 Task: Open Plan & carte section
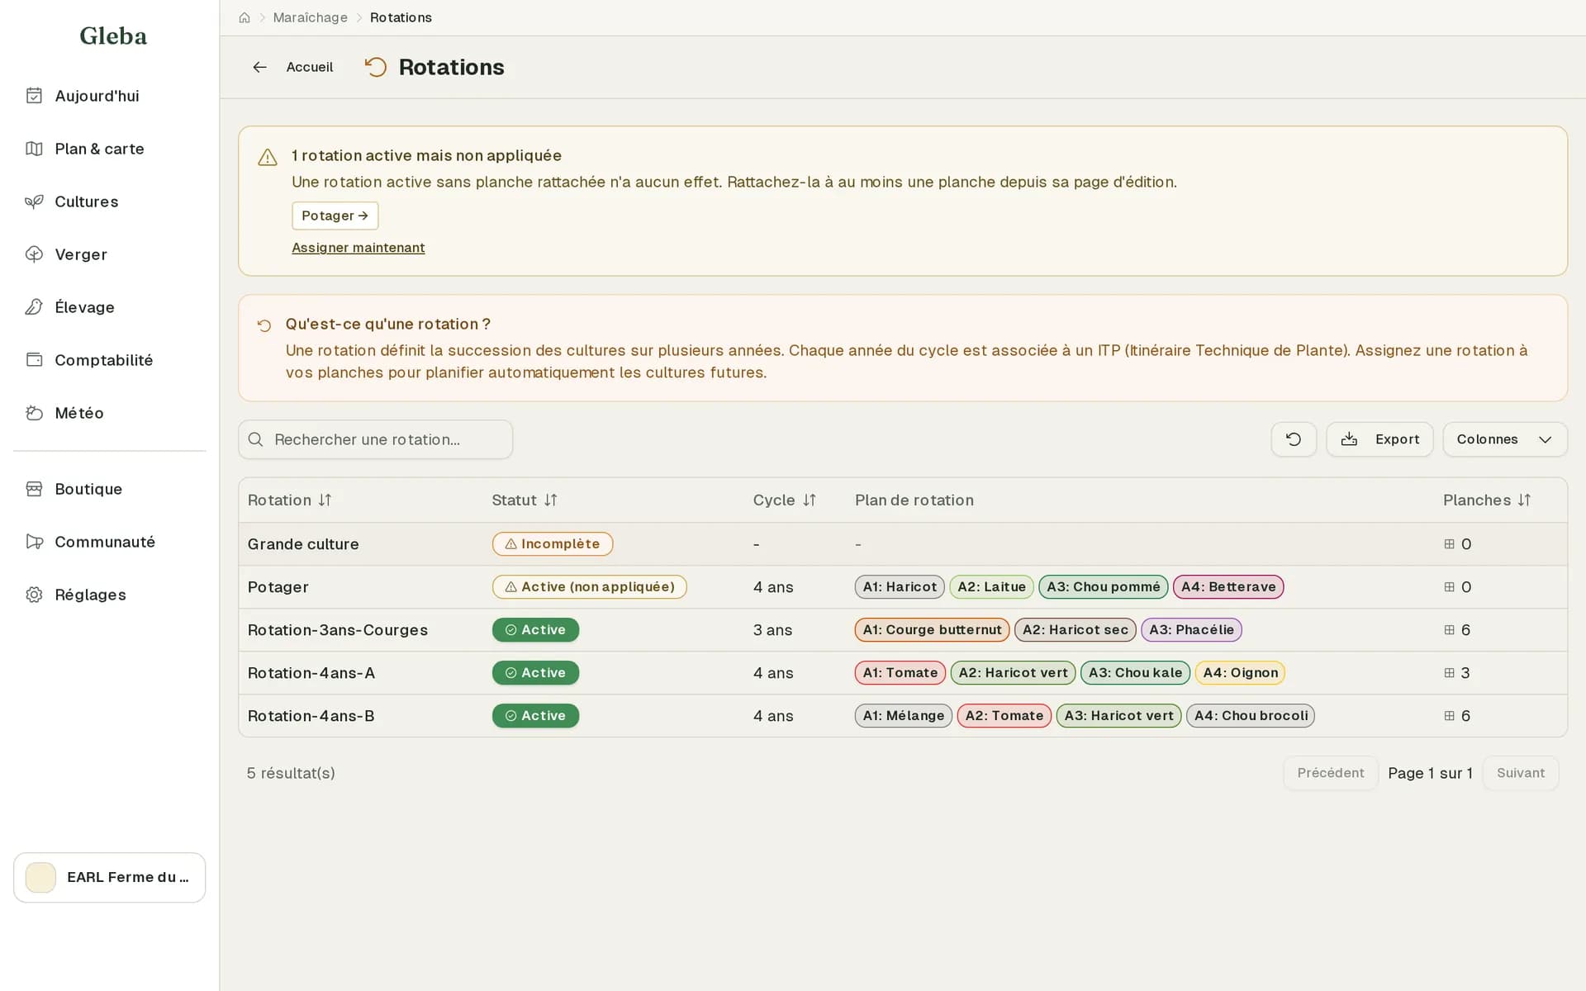(109, 149)
